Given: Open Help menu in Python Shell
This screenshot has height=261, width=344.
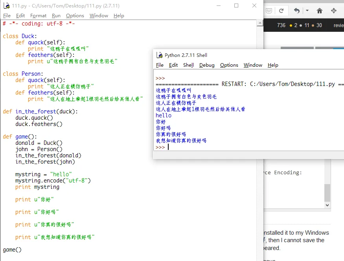Looking at the screenshot, I should pos(273,65).
